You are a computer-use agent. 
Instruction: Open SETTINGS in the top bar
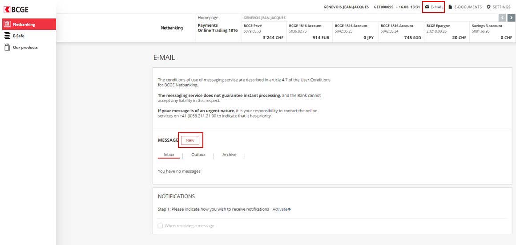pos(498,7)
